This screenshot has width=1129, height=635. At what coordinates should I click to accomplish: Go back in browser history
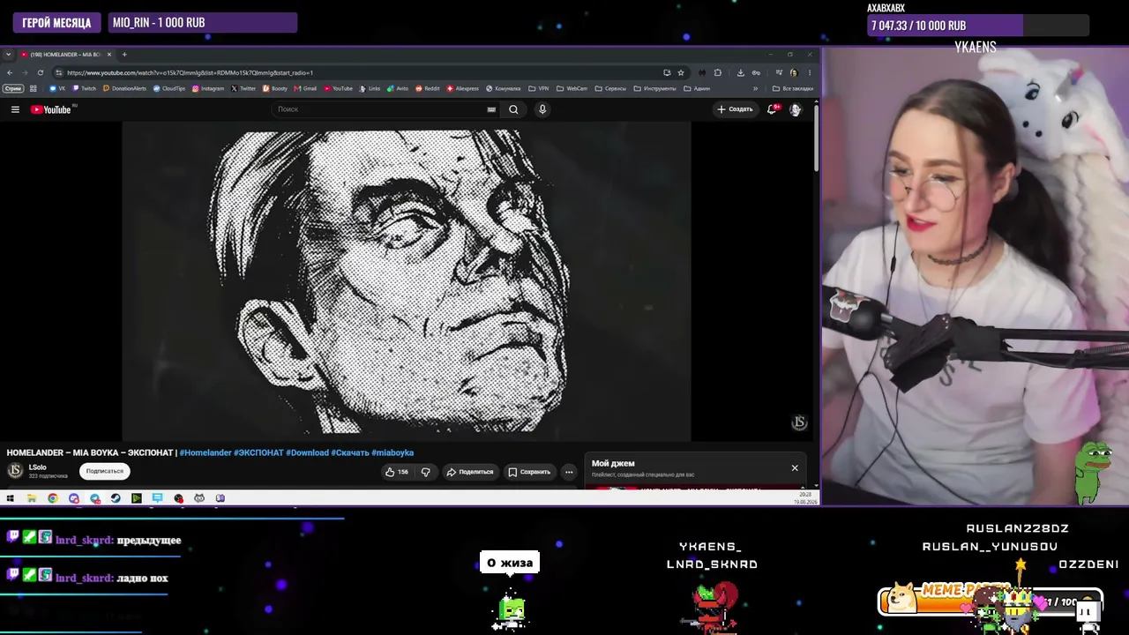coord(10,72)
